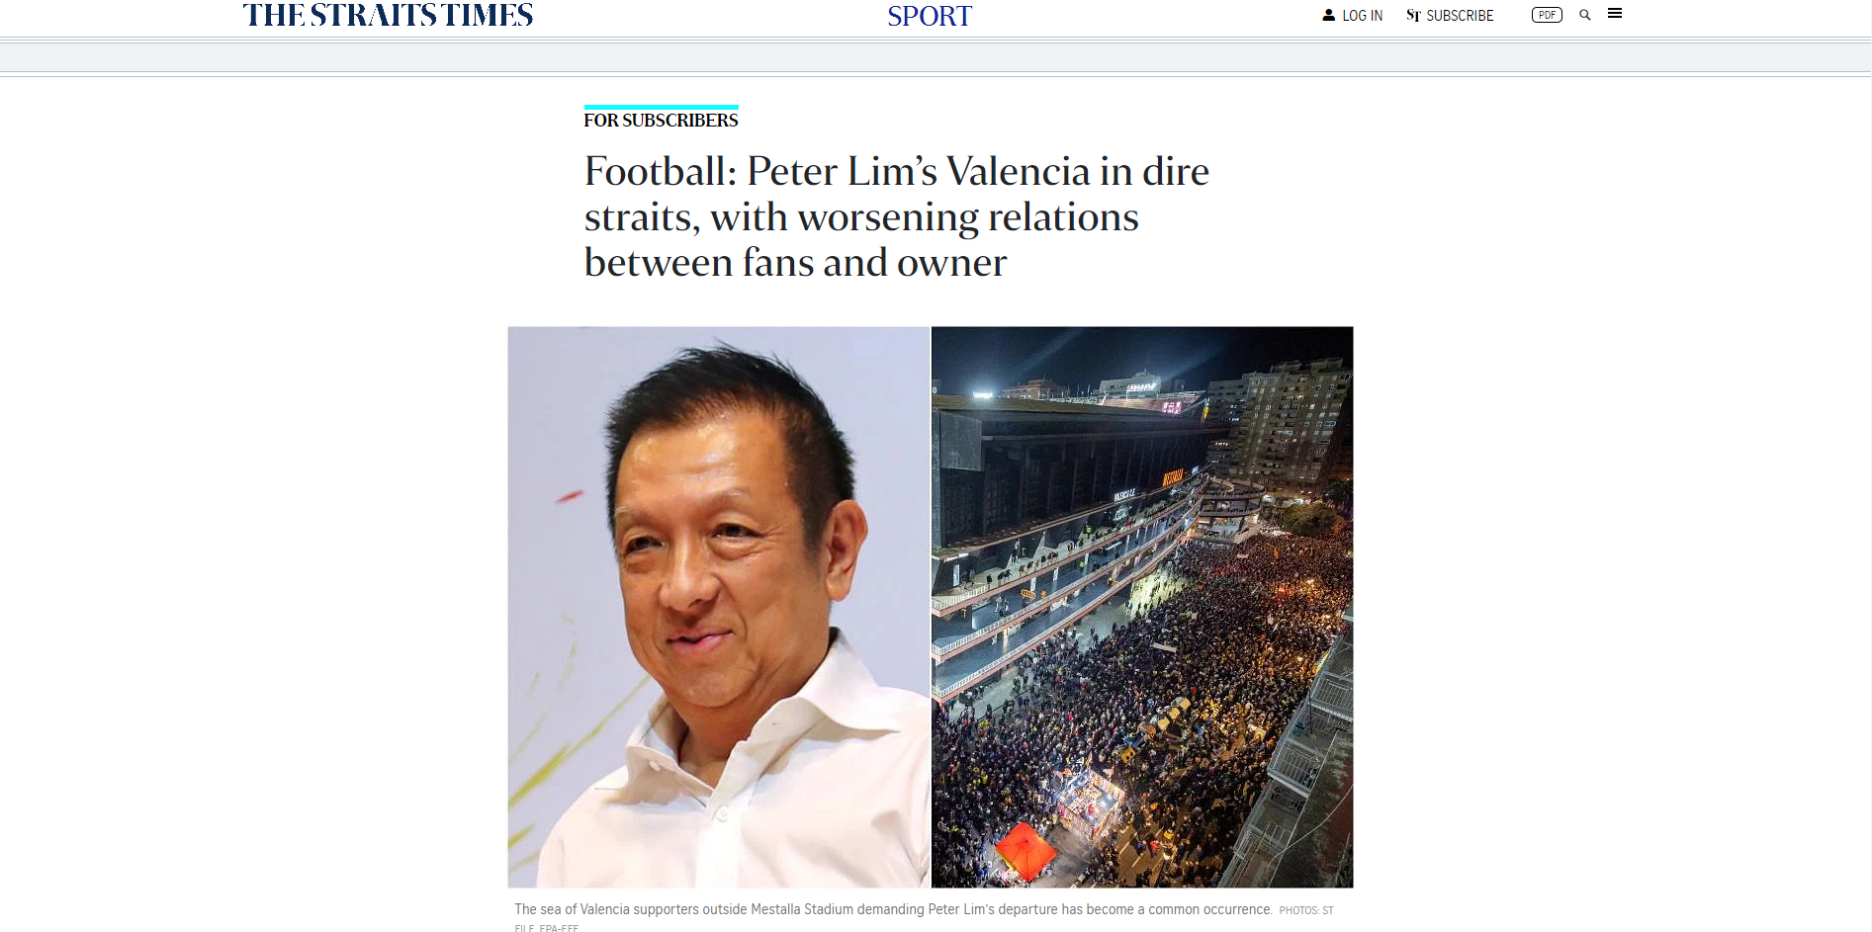The height and width of the screenshot is (932, 1872).
Task: Click the photo caption about Valencia supporters
Action: 893,909
